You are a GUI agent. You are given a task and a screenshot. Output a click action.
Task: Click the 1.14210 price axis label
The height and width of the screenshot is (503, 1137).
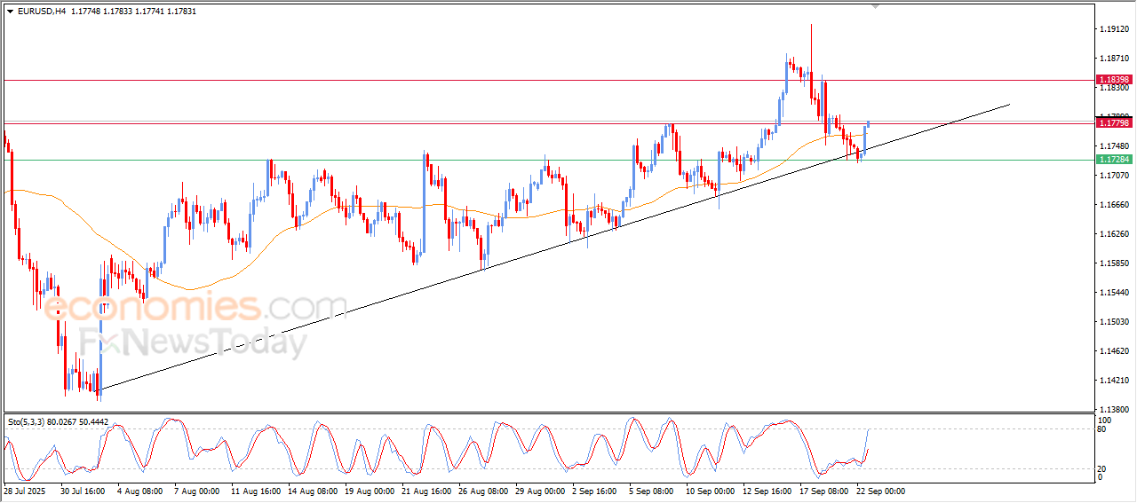(x=1114, y=381)
